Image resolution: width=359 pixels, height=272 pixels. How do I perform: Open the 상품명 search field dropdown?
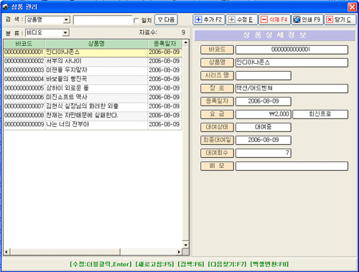66,20
